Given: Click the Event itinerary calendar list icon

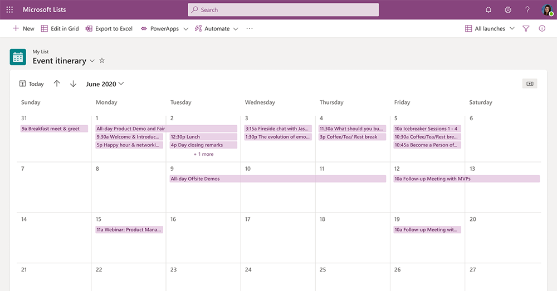Looking at the screenshot, I should (18, 57).
